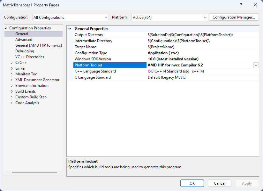Collapse the Configuration Properties tree node
This screenshot has height=191, width=263.
pyautogui.click(x=6, y=28)
